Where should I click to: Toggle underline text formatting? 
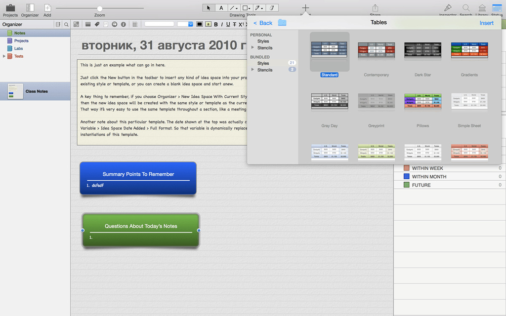click(x=228, y=24)
